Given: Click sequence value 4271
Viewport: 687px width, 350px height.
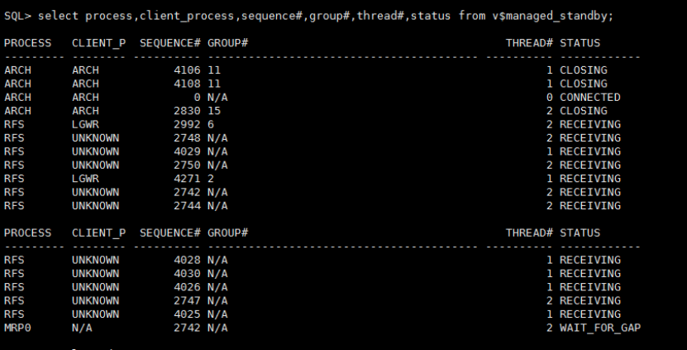Looking at the screenshot, I should point(187,179).
